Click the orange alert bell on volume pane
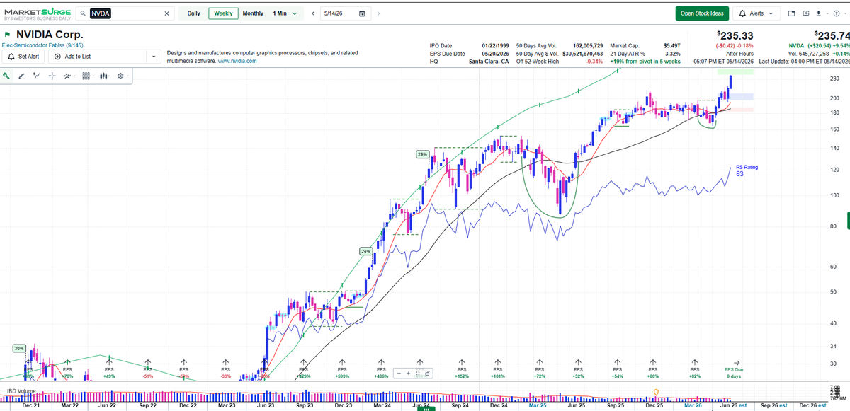 pyautogui.click(x=656, y=392)
